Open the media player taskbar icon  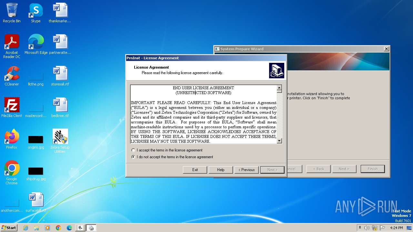tap(47, 228)
